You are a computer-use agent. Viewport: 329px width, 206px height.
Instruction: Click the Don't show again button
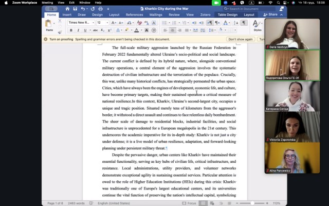tap(241, 39)
